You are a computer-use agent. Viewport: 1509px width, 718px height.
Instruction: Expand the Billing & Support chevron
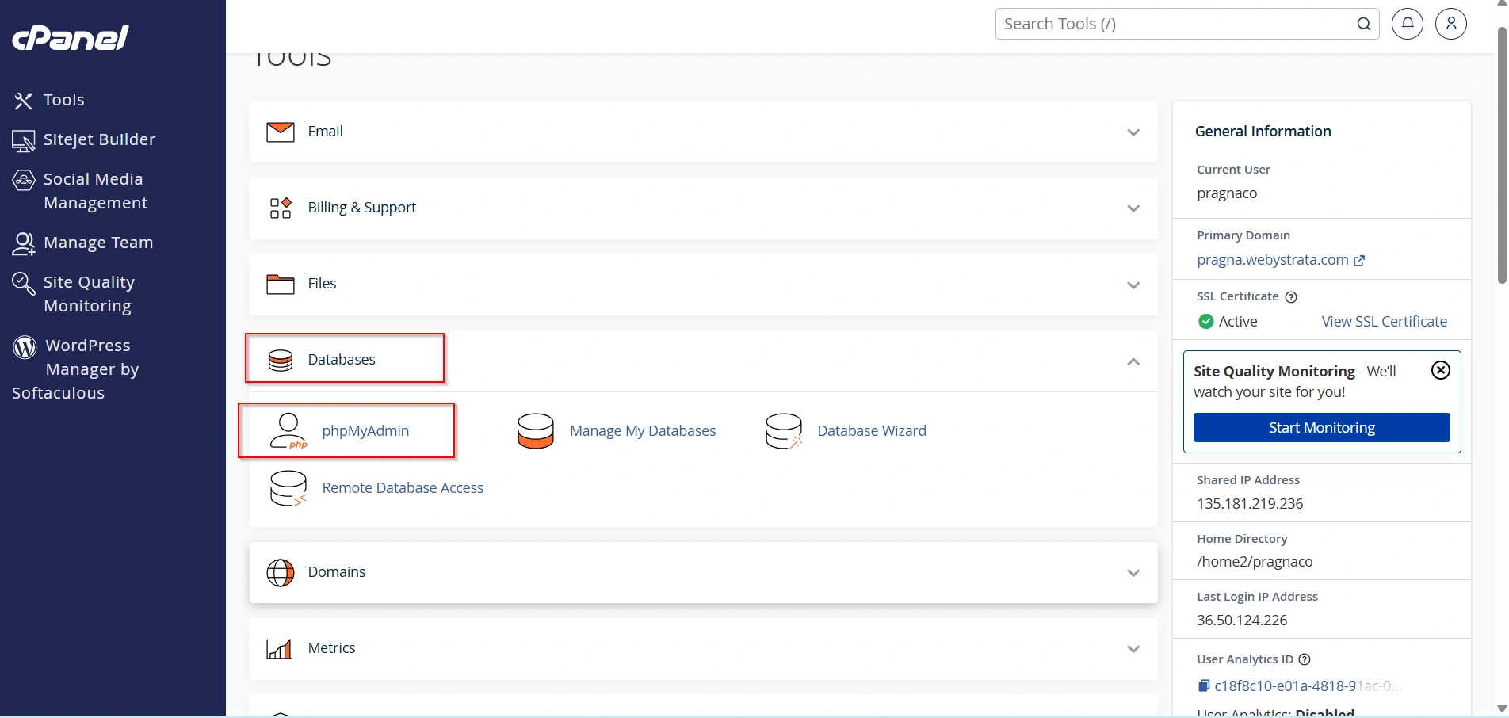pyautogui.click(x=1133, y=208)
